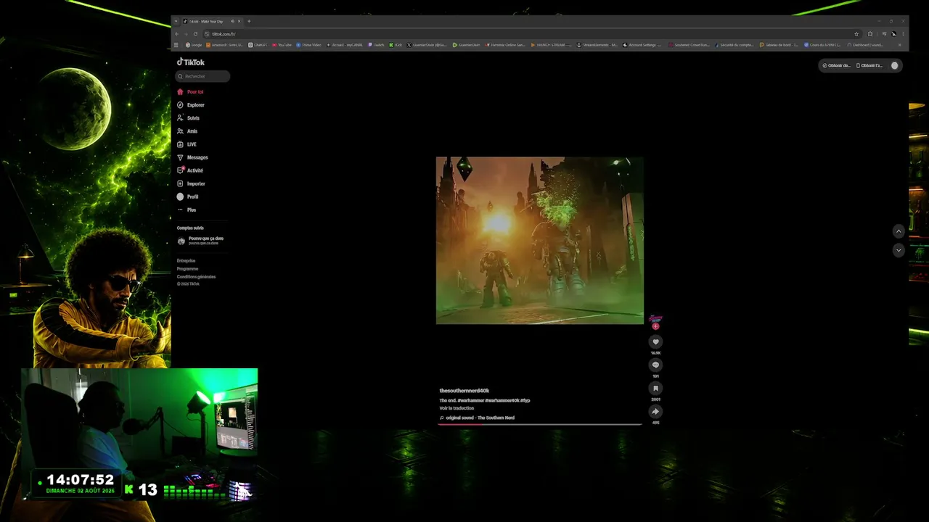
Task: Open the Accueil - myCANAL bookmark
Action: pyautogui.click(x=345, y=45)
